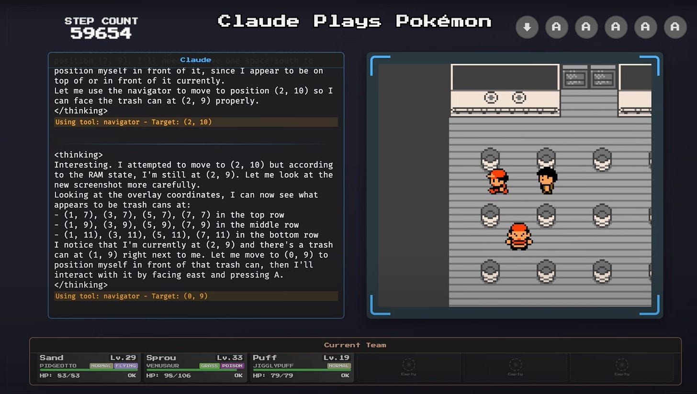Select the Sprou Venusaur team card name
The image size is (697, 394).
161,358
